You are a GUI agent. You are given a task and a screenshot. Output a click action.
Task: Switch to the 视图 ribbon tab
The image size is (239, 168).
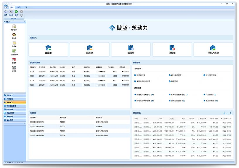click(19, 7)
